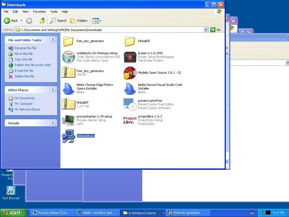Screen dimensions: 289x217
Task: Go to My Documents in Other Places
Action: tap(25, 98)
